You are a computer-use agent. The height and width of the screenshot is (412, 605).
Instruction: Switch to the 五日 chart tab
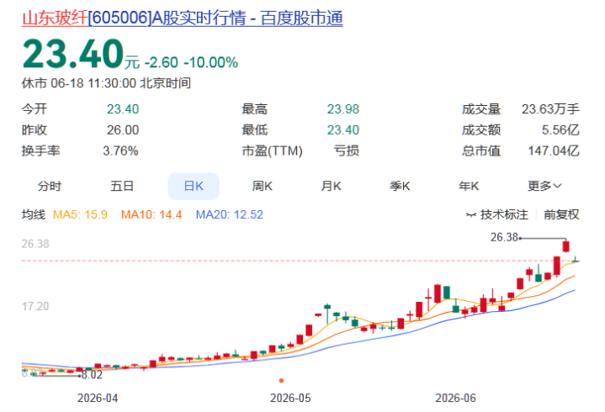pyautogui.click(x=122, y=186)
